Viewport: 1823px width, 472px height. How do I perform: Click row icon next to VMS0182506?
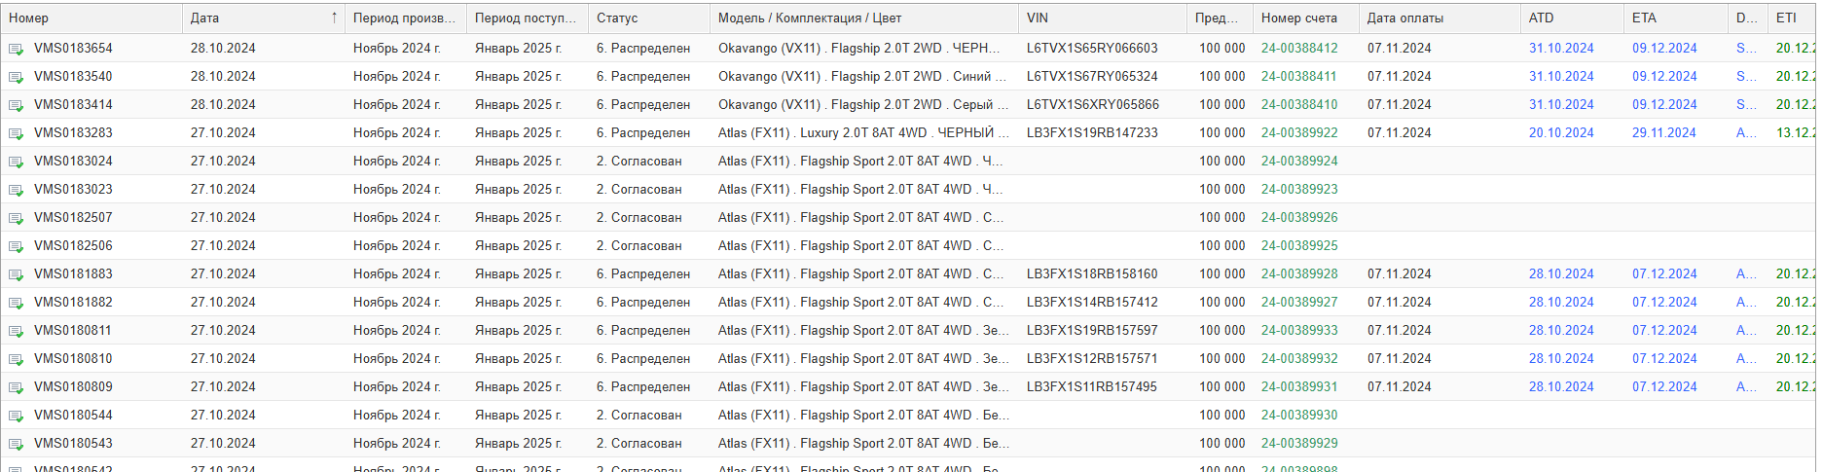point(17,246)
